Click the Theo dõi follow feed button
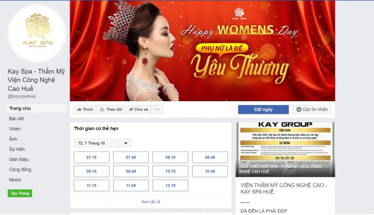Screen dimensions: 374x215 pyautogui.click(x=111, y=110)
